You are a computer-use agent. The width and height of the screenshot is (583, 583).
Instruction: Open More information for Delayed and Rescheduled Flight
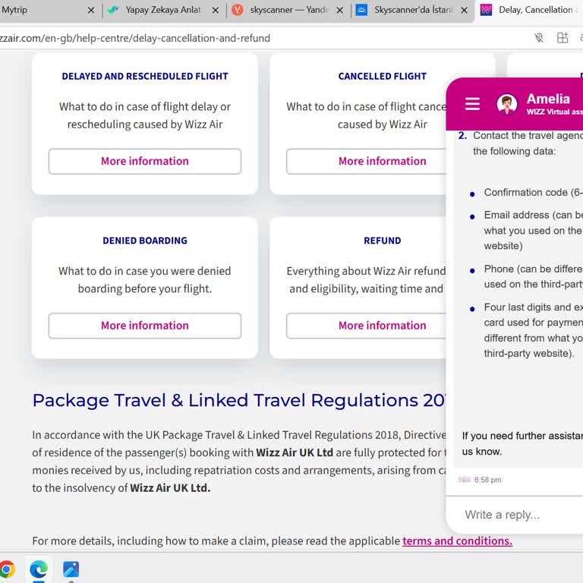pos(145,162)
